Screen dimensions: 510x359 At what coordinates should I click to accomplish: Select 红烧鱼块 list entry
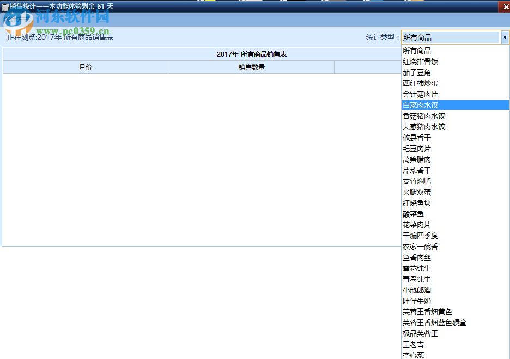click(x=456, y=203)
